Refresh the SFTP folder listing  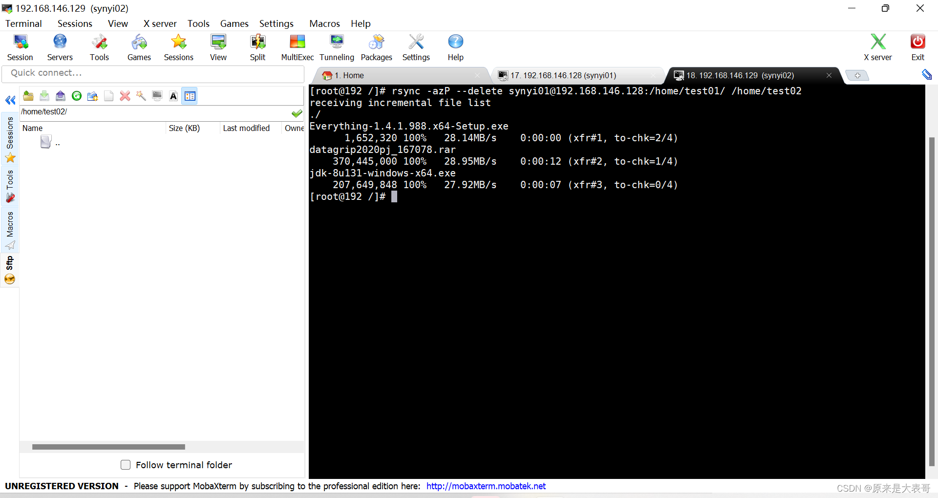point(77,96)
